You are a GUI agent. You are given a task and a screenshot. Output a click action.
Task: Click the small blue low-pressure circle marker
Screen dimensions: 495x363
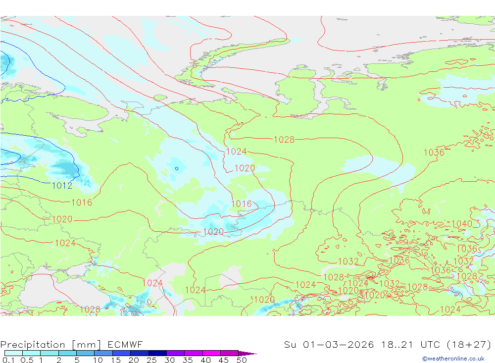click(177, 168)
